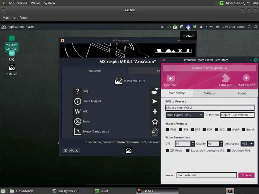Click the Choose Your SVG(s) field
Image resolution: width=259 pixels, height=194 pixels.
click(210, 108)
